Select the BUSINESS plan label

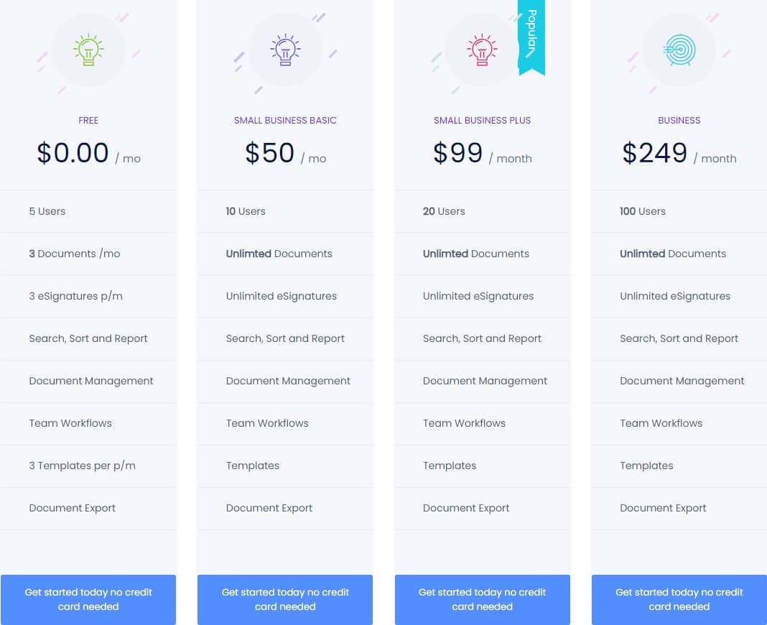coord(679,120)
